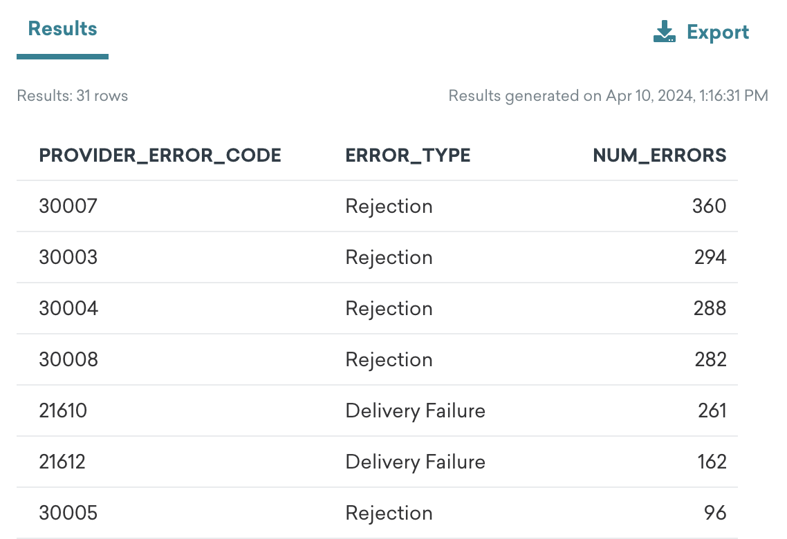Click error code 30004 cell
787x539 pixels.
coord(68,308)
